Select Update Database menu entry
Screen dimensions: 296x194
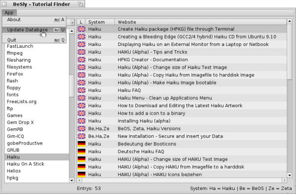(x=34, y=30)
